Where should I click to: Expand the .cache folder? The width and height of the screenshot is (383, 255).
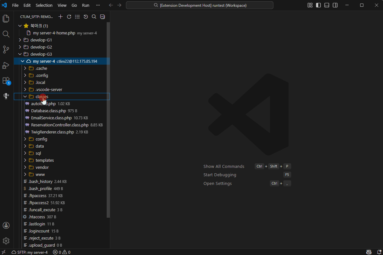tap(62, 68)
